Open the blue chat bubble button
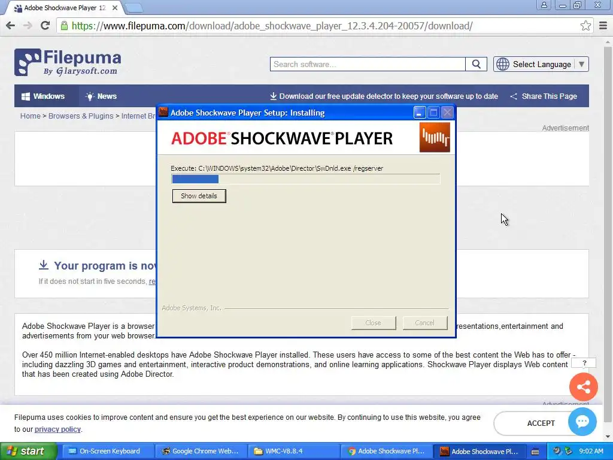Viewport: 613px width, 460px height. [x=582, y=421]
